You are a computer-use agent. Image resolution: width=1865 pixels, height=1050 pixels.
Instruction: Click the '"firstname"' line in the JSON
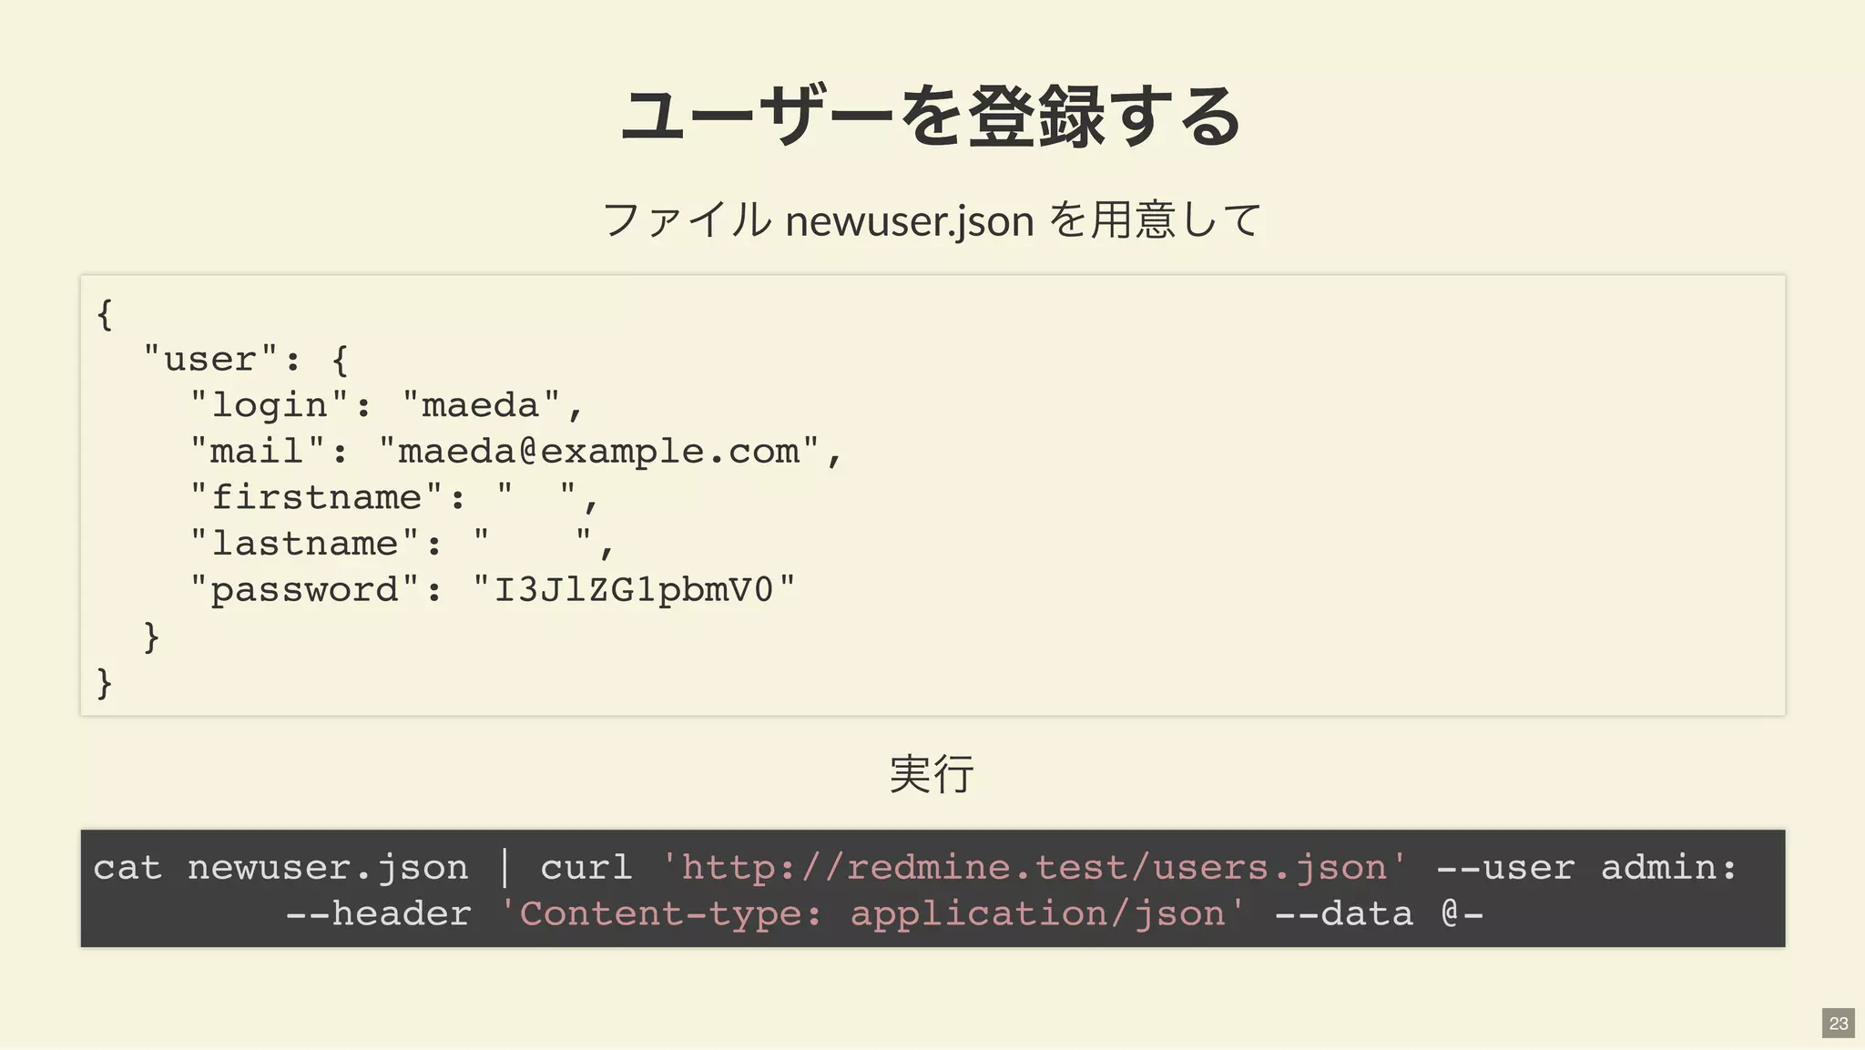point(394,497)
